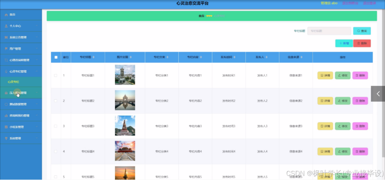Click the 专栏分类3 cell
This screenshot has height=180, width=385.
[162, 126]
